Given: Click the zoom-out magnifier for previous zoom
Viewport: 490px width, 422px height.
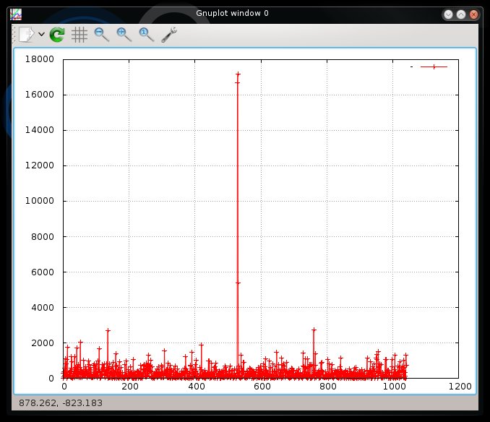Looking at the screenshot, I should coord(102,34).
